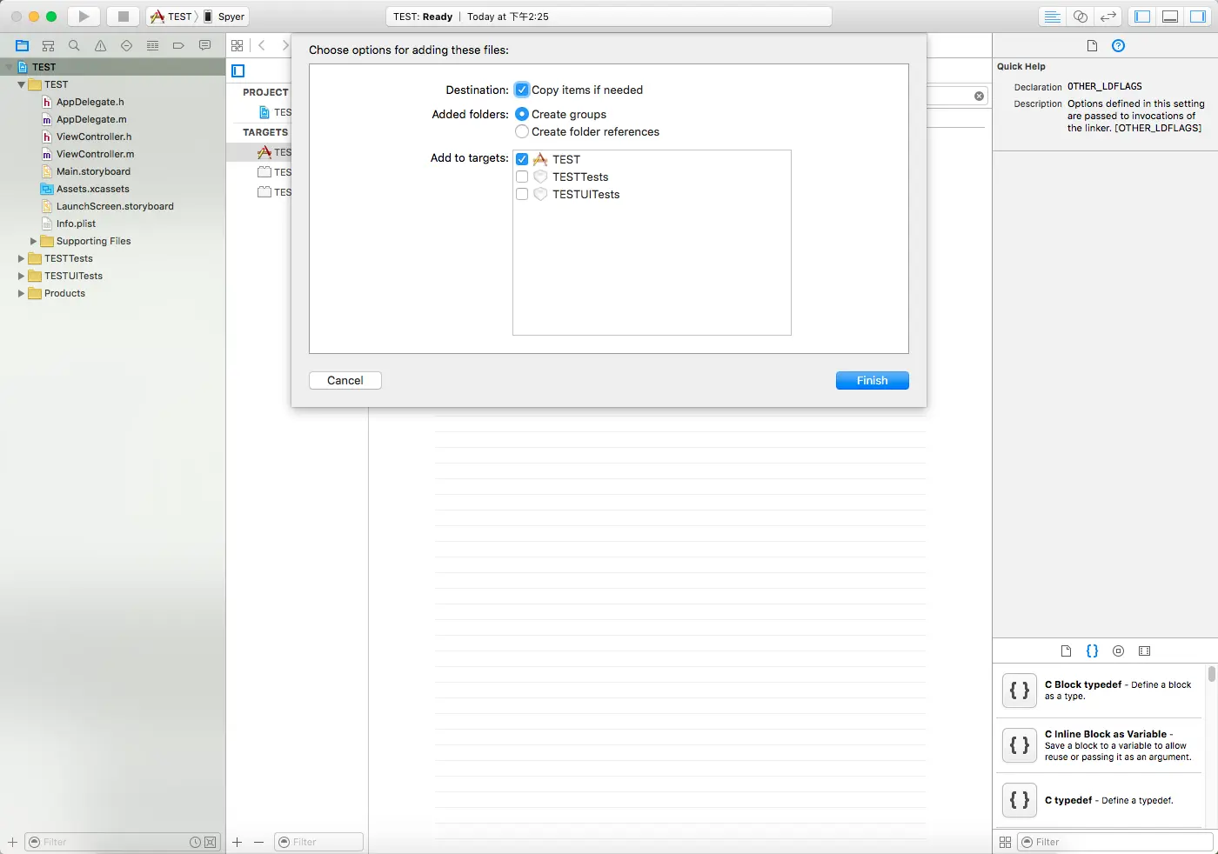Collapse the TEST group folder

tap(21, 84)
